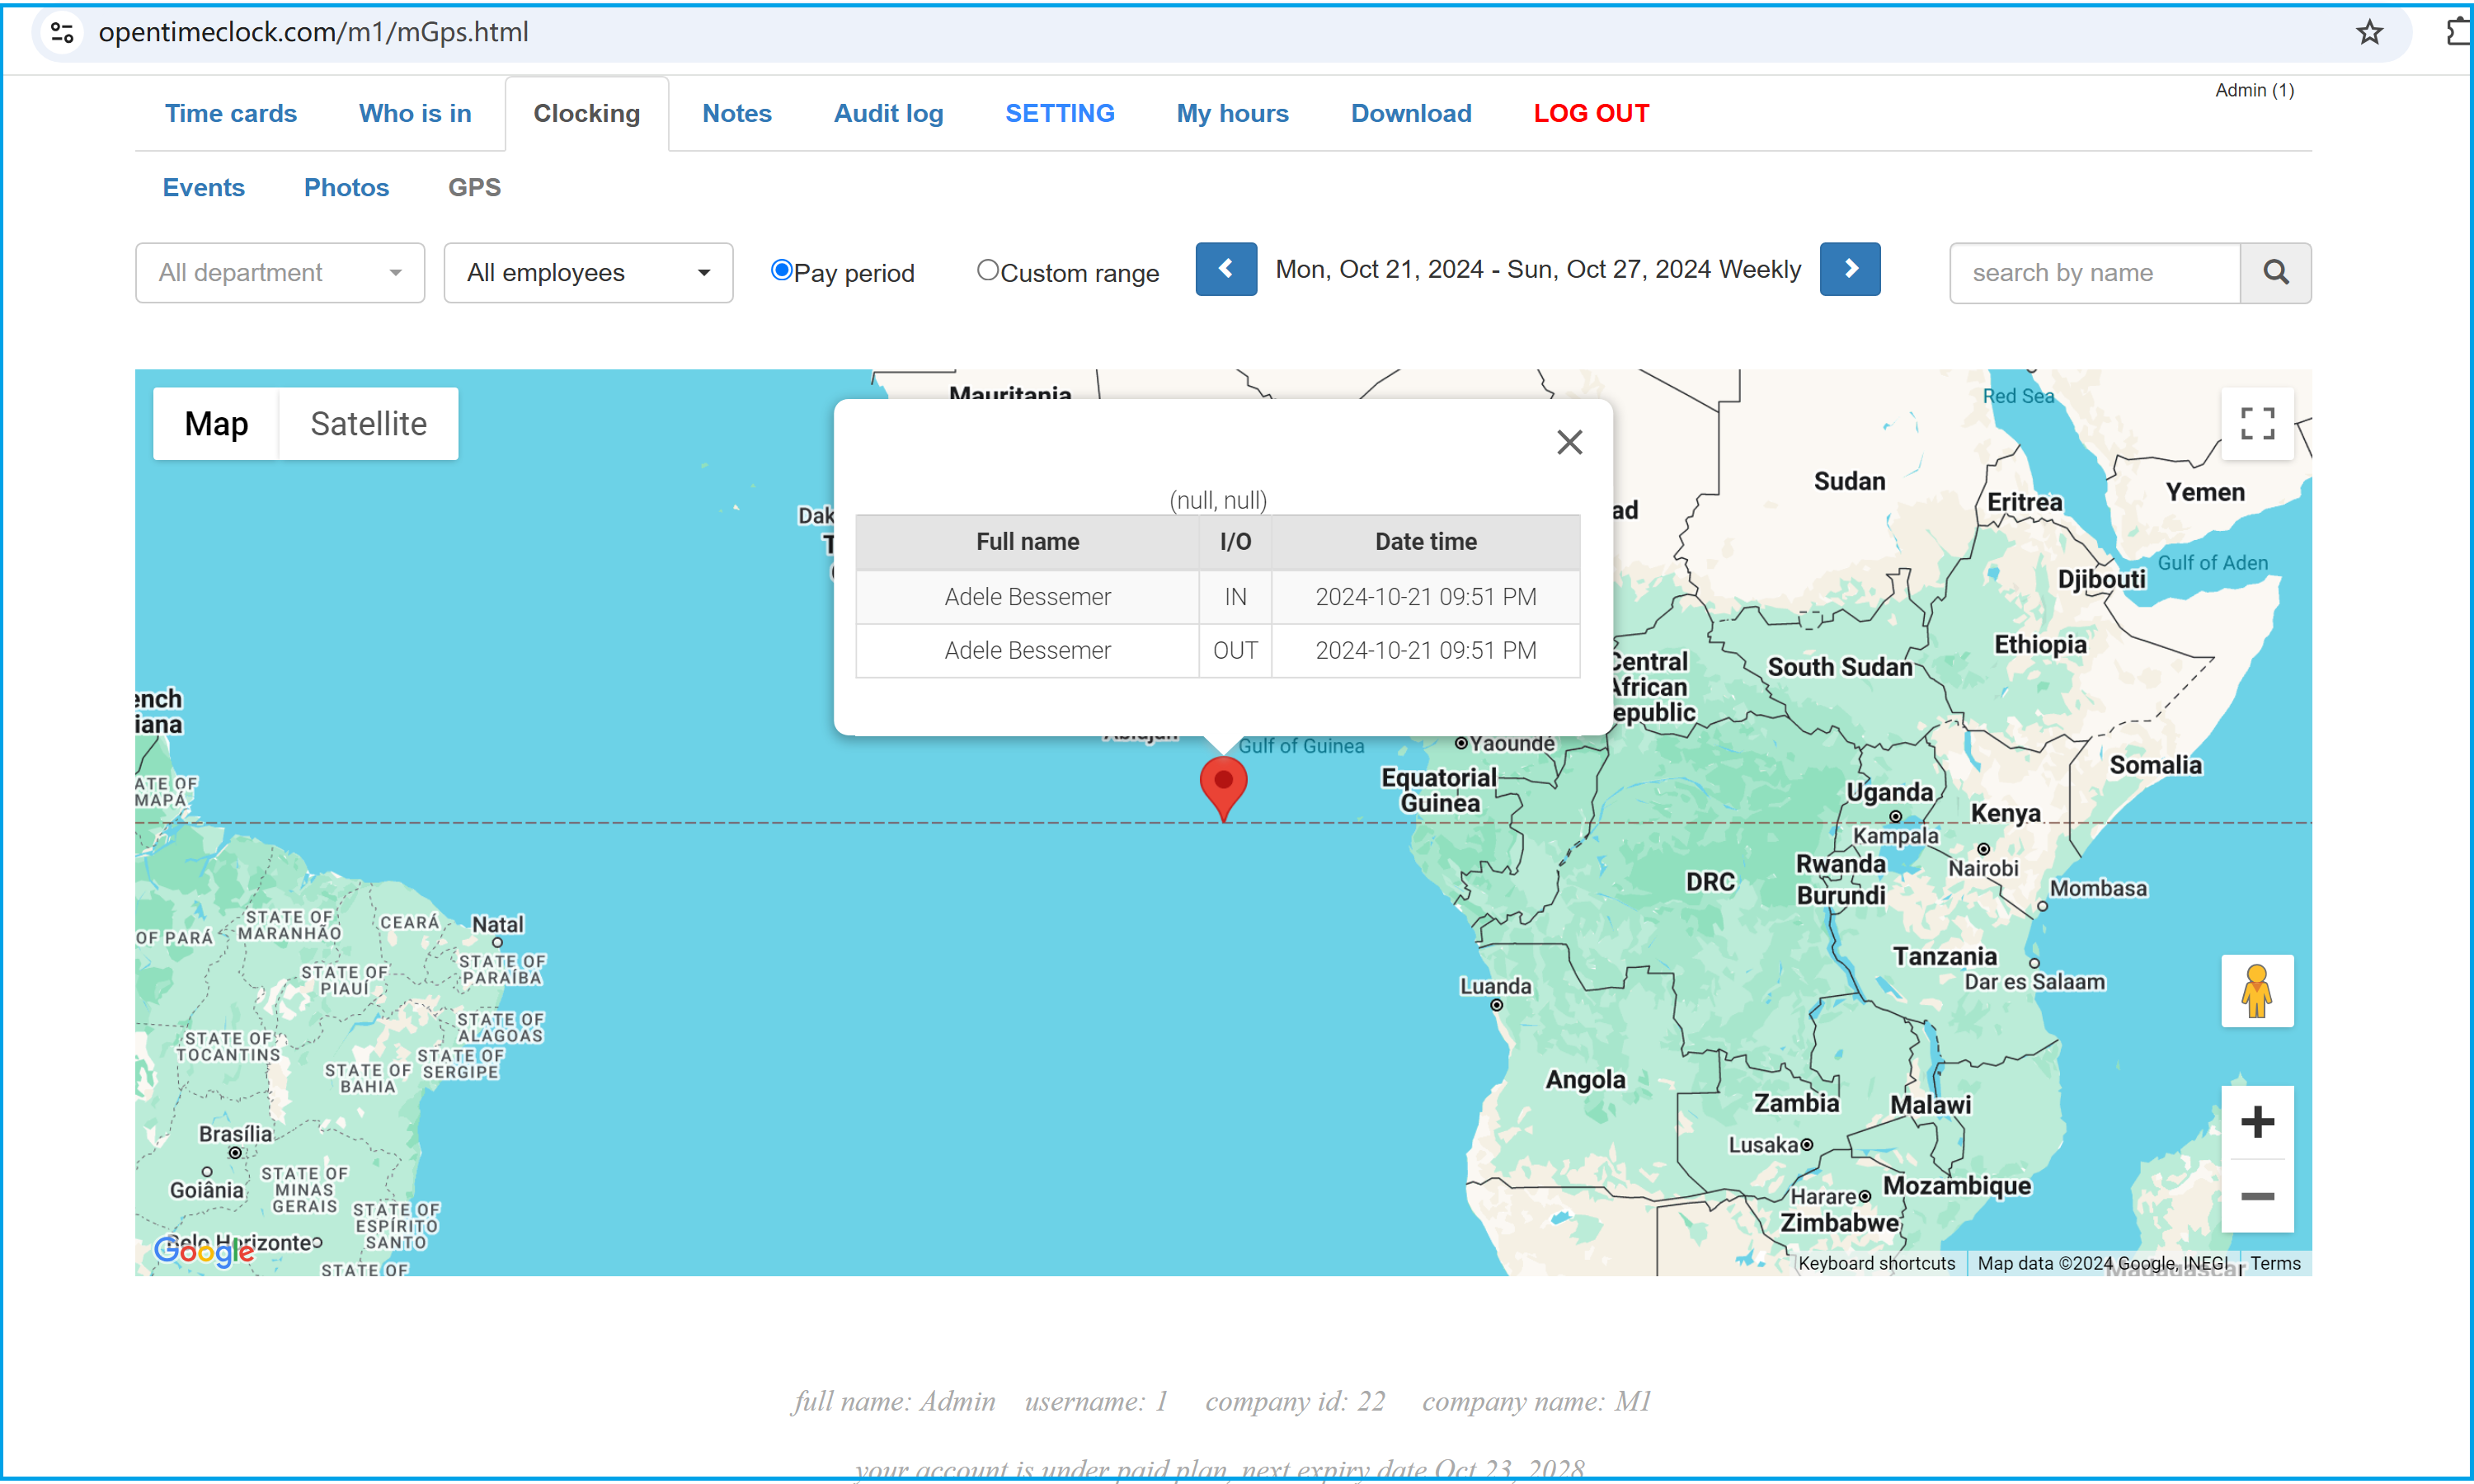2474x1484 pixels.
Task: Select the Pay period radio button
Action: click(x=781, y=270)
